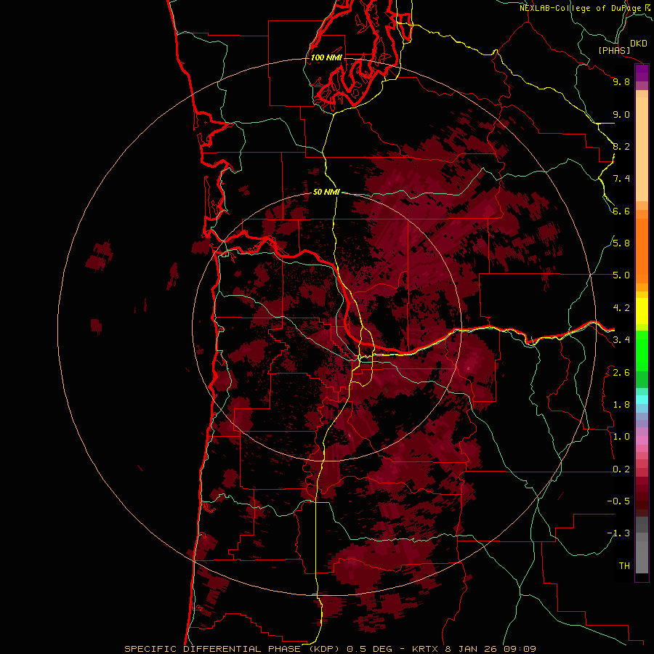Click the 4.2 scale value
The image size is (654, 654).
tap(621, 308)
